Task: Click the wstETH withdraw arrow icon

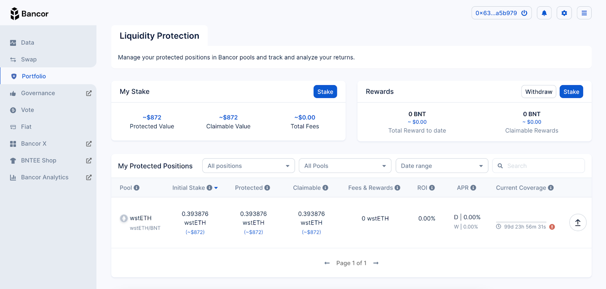Action: (x=578, y=222)
